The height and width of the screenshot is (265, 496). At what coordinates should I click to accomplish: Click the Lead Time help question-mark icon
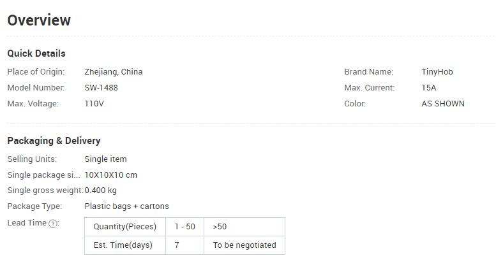pos(53,224)
